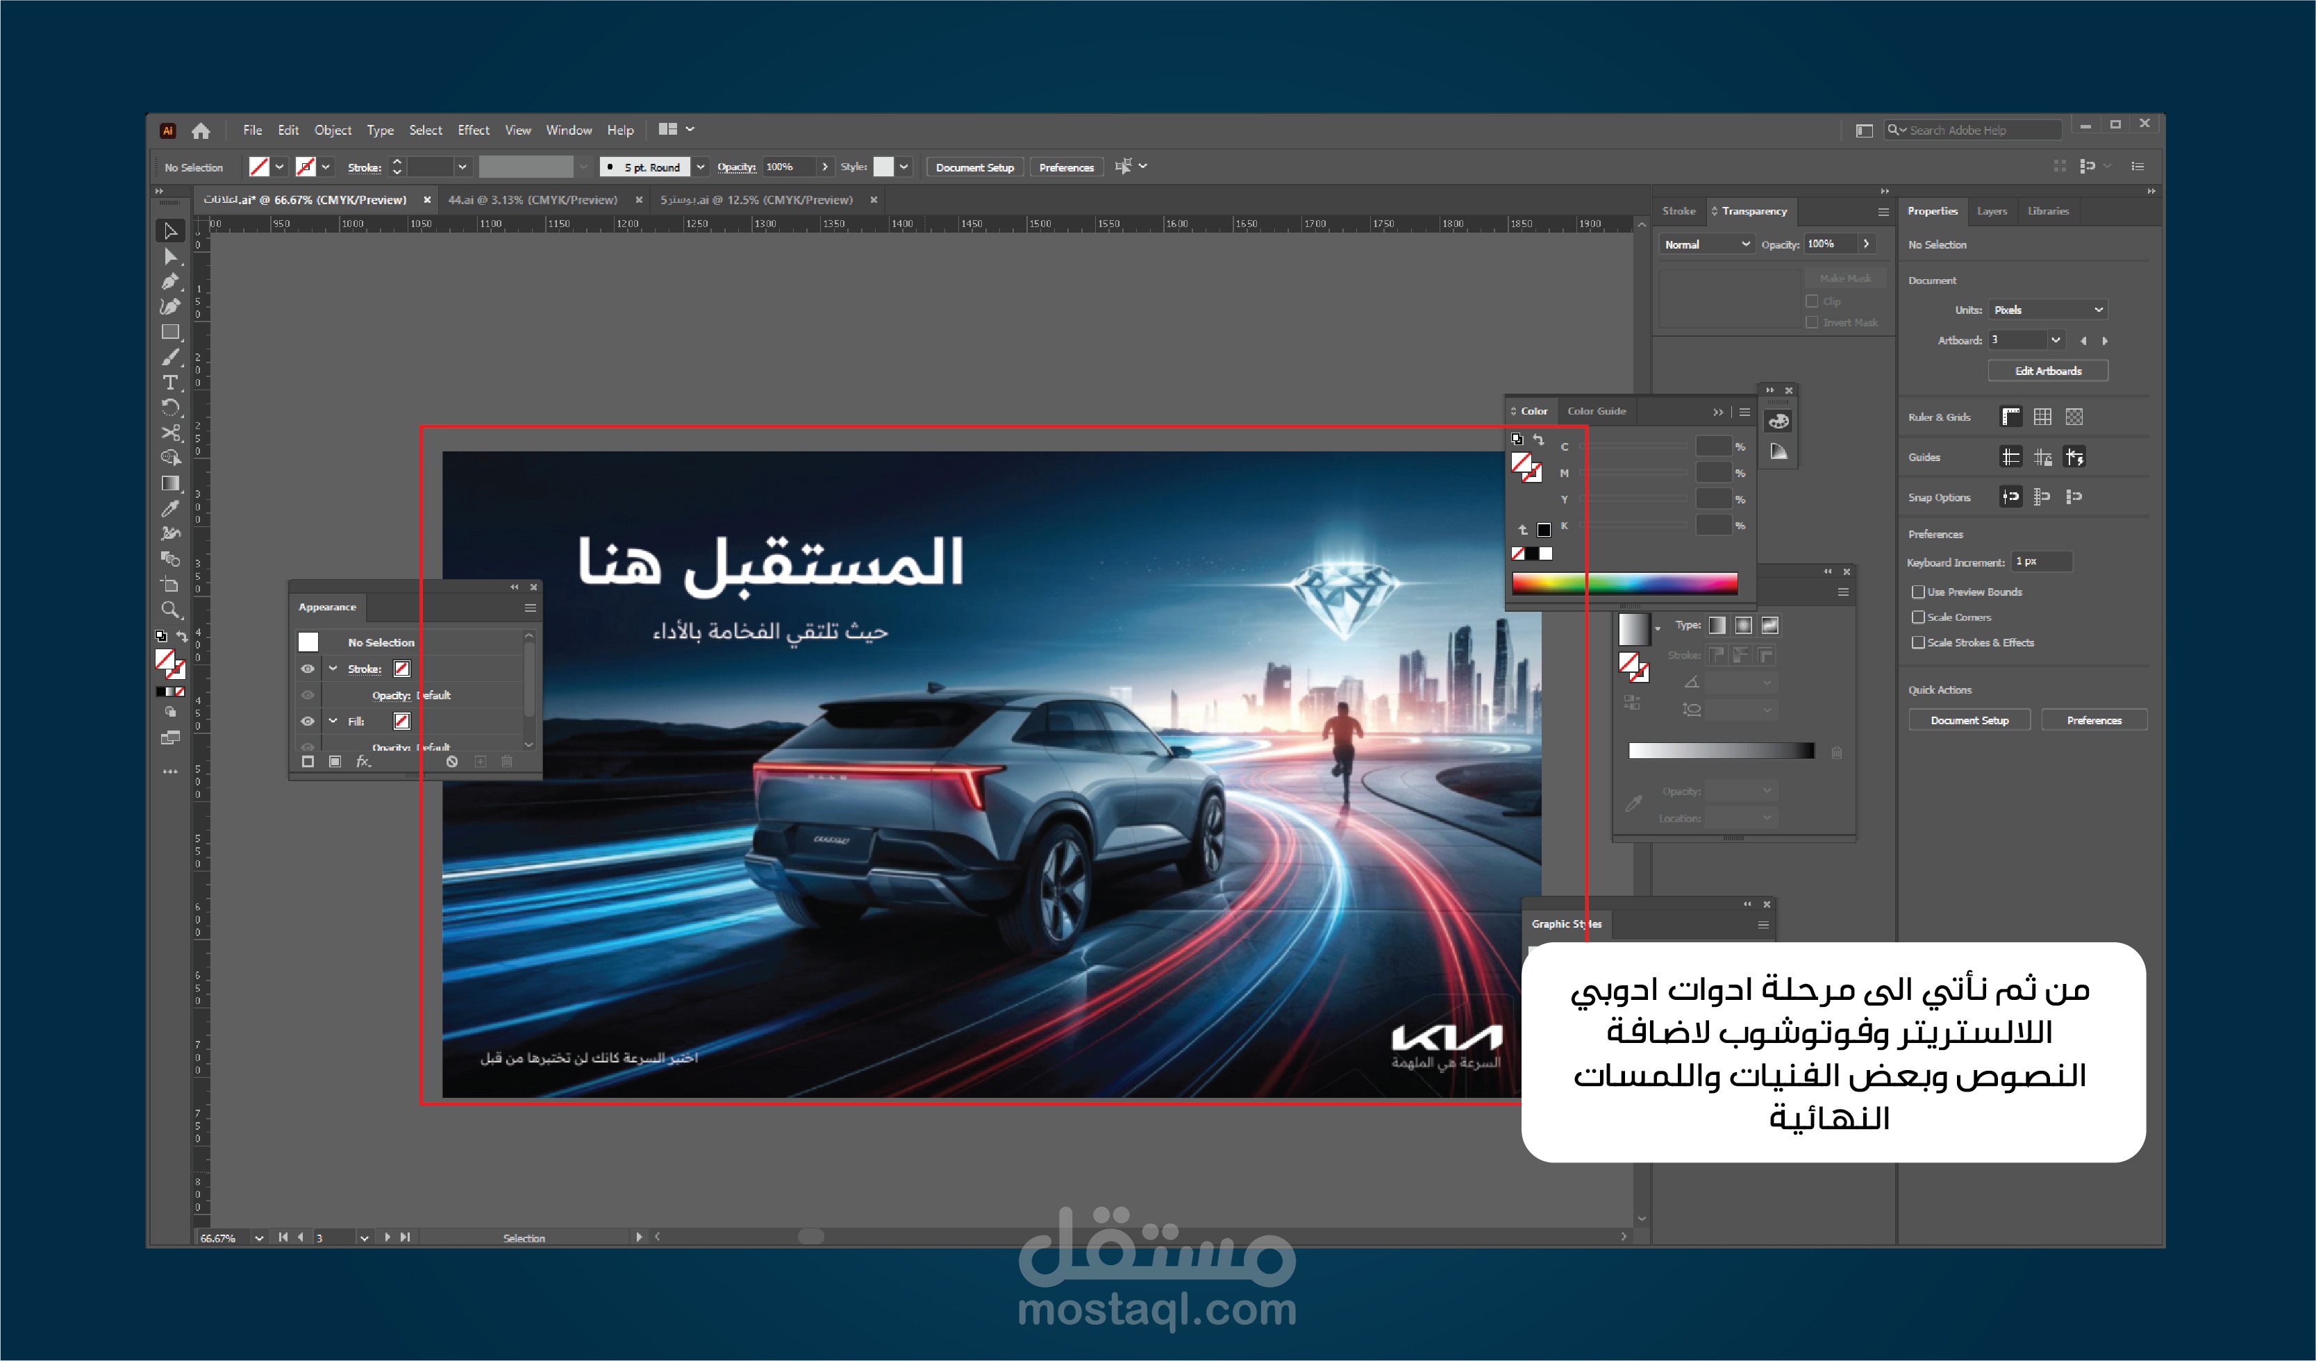Select the Rectangle tool
The image size is (2316, 1361).
[x=170, y=332]
